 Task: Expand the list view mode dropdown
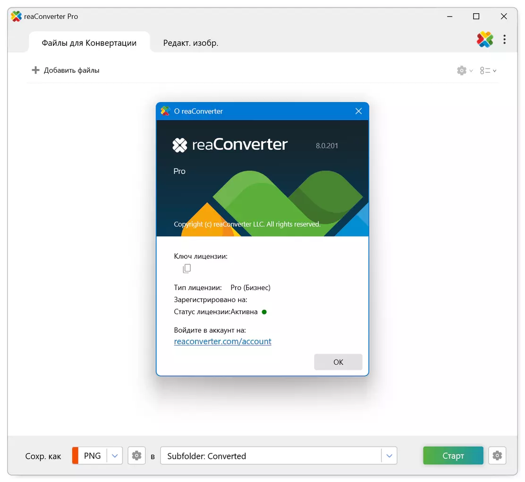(x=488, y=70)
